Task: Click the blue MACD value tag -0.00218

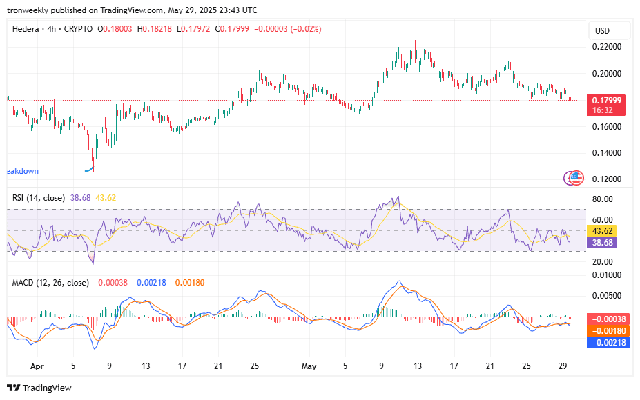Action: [x=608, y=343]
